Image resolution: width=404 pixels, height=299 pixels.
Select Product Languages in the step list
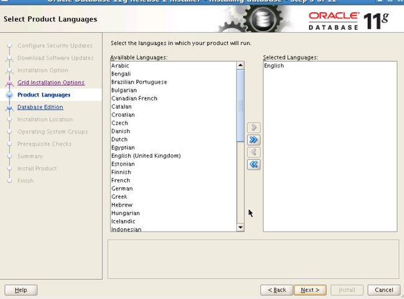click(44, 95)
